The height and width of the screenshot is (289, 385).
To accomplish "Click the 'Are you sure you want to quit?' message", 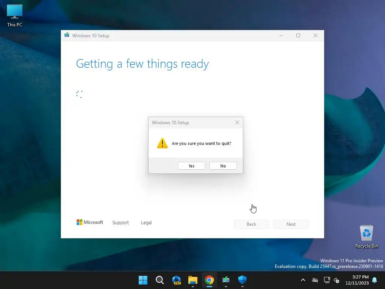I will [202, 143].
